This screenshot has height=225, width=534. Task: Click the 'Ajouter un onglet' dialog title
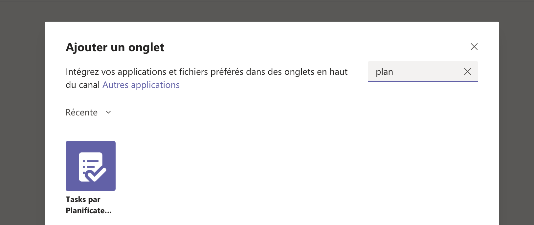[x=115, y=47]
